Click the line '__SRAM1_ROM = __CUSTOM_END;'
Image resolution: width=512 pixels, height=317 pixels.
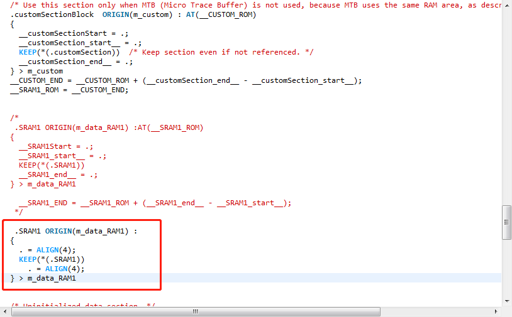pos(69,90)
